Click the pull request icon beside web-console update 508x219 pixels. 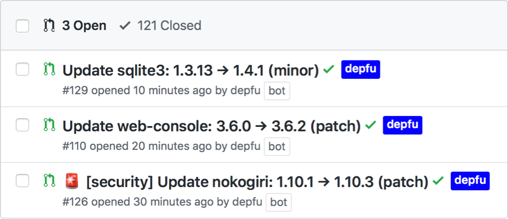[49, 125]
